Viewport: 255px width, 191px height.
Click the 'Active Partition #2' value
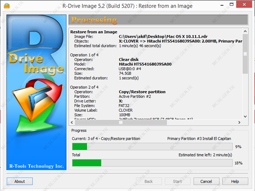tap(135, 96)
